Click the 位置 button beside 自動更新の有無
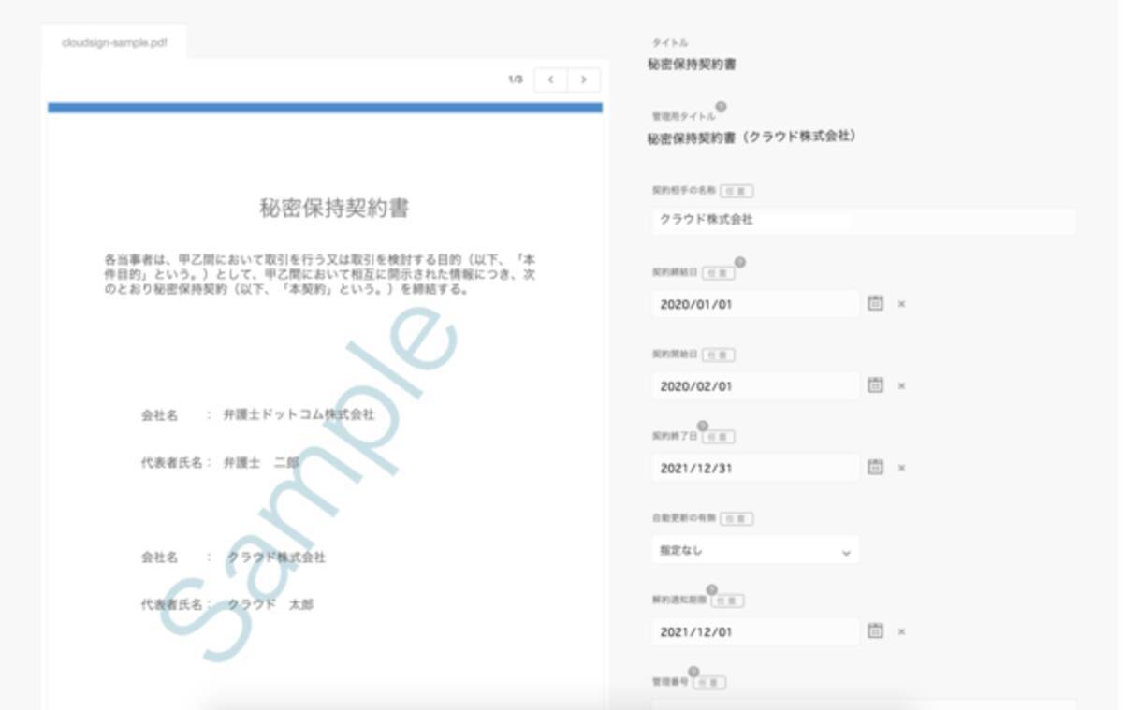Viewport: 1123px width, 710px height. [x=737, y=518]
